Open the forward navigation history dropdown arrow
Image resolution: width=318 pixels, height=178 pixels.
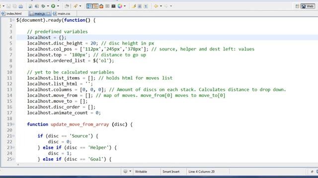point(171,6)
